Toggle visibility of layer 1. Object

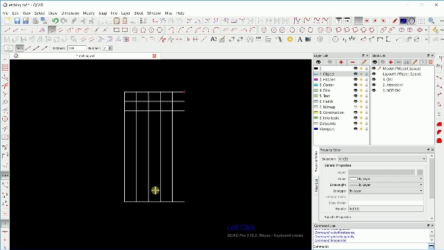355,74
